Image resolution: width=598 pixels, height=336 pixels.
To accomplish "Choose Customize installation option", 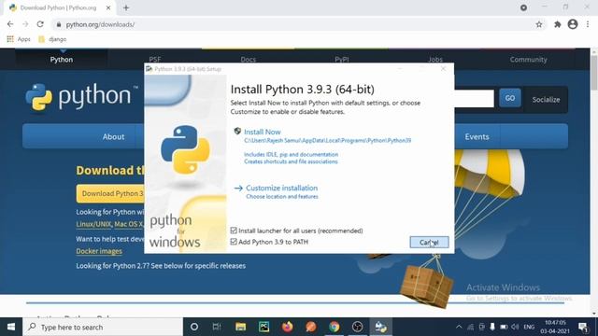I will tap(281, 188).
